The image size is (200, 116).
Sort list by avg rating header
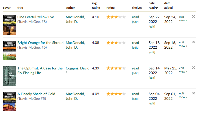(x=96, y=5)
